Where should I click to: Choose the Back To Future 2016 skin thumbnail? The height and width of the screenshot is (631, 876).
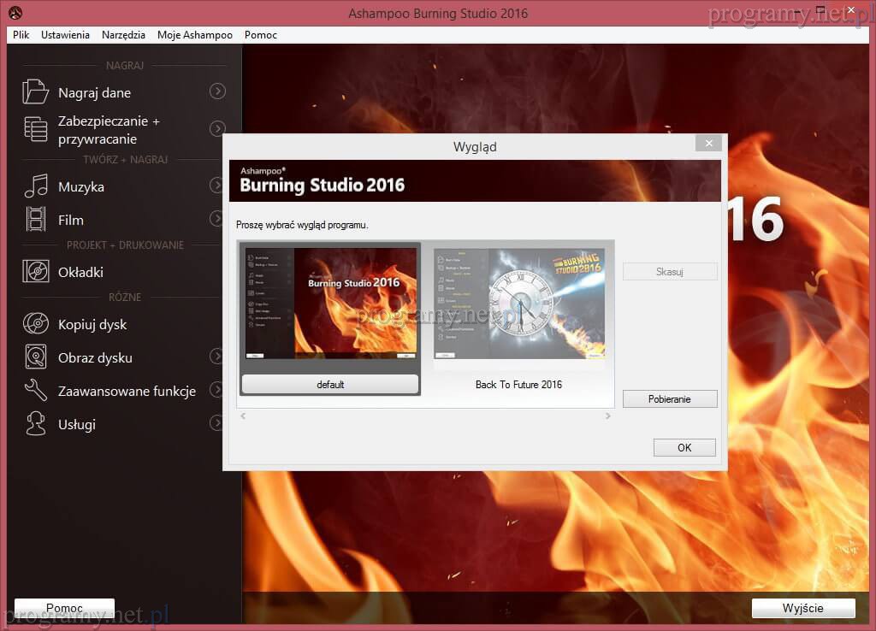518,308
